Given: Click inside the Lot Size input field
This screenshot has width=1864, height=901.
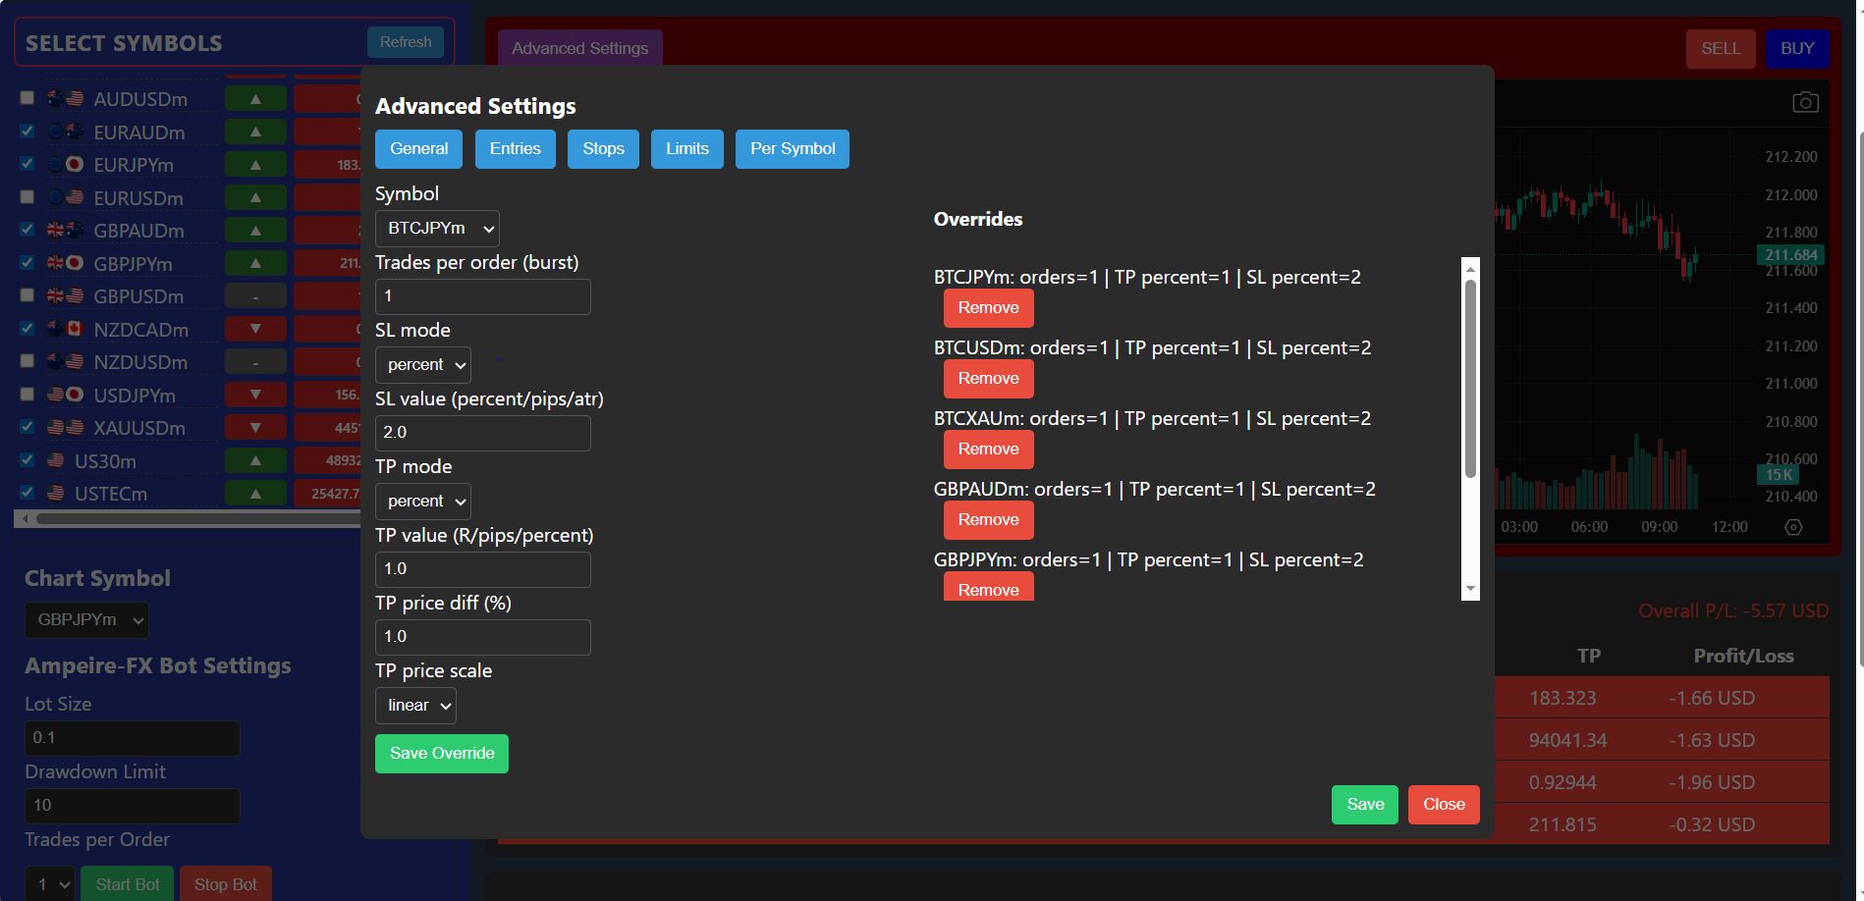Looking at the screenshot, I should pyautogui.click(x=132, y=737).
